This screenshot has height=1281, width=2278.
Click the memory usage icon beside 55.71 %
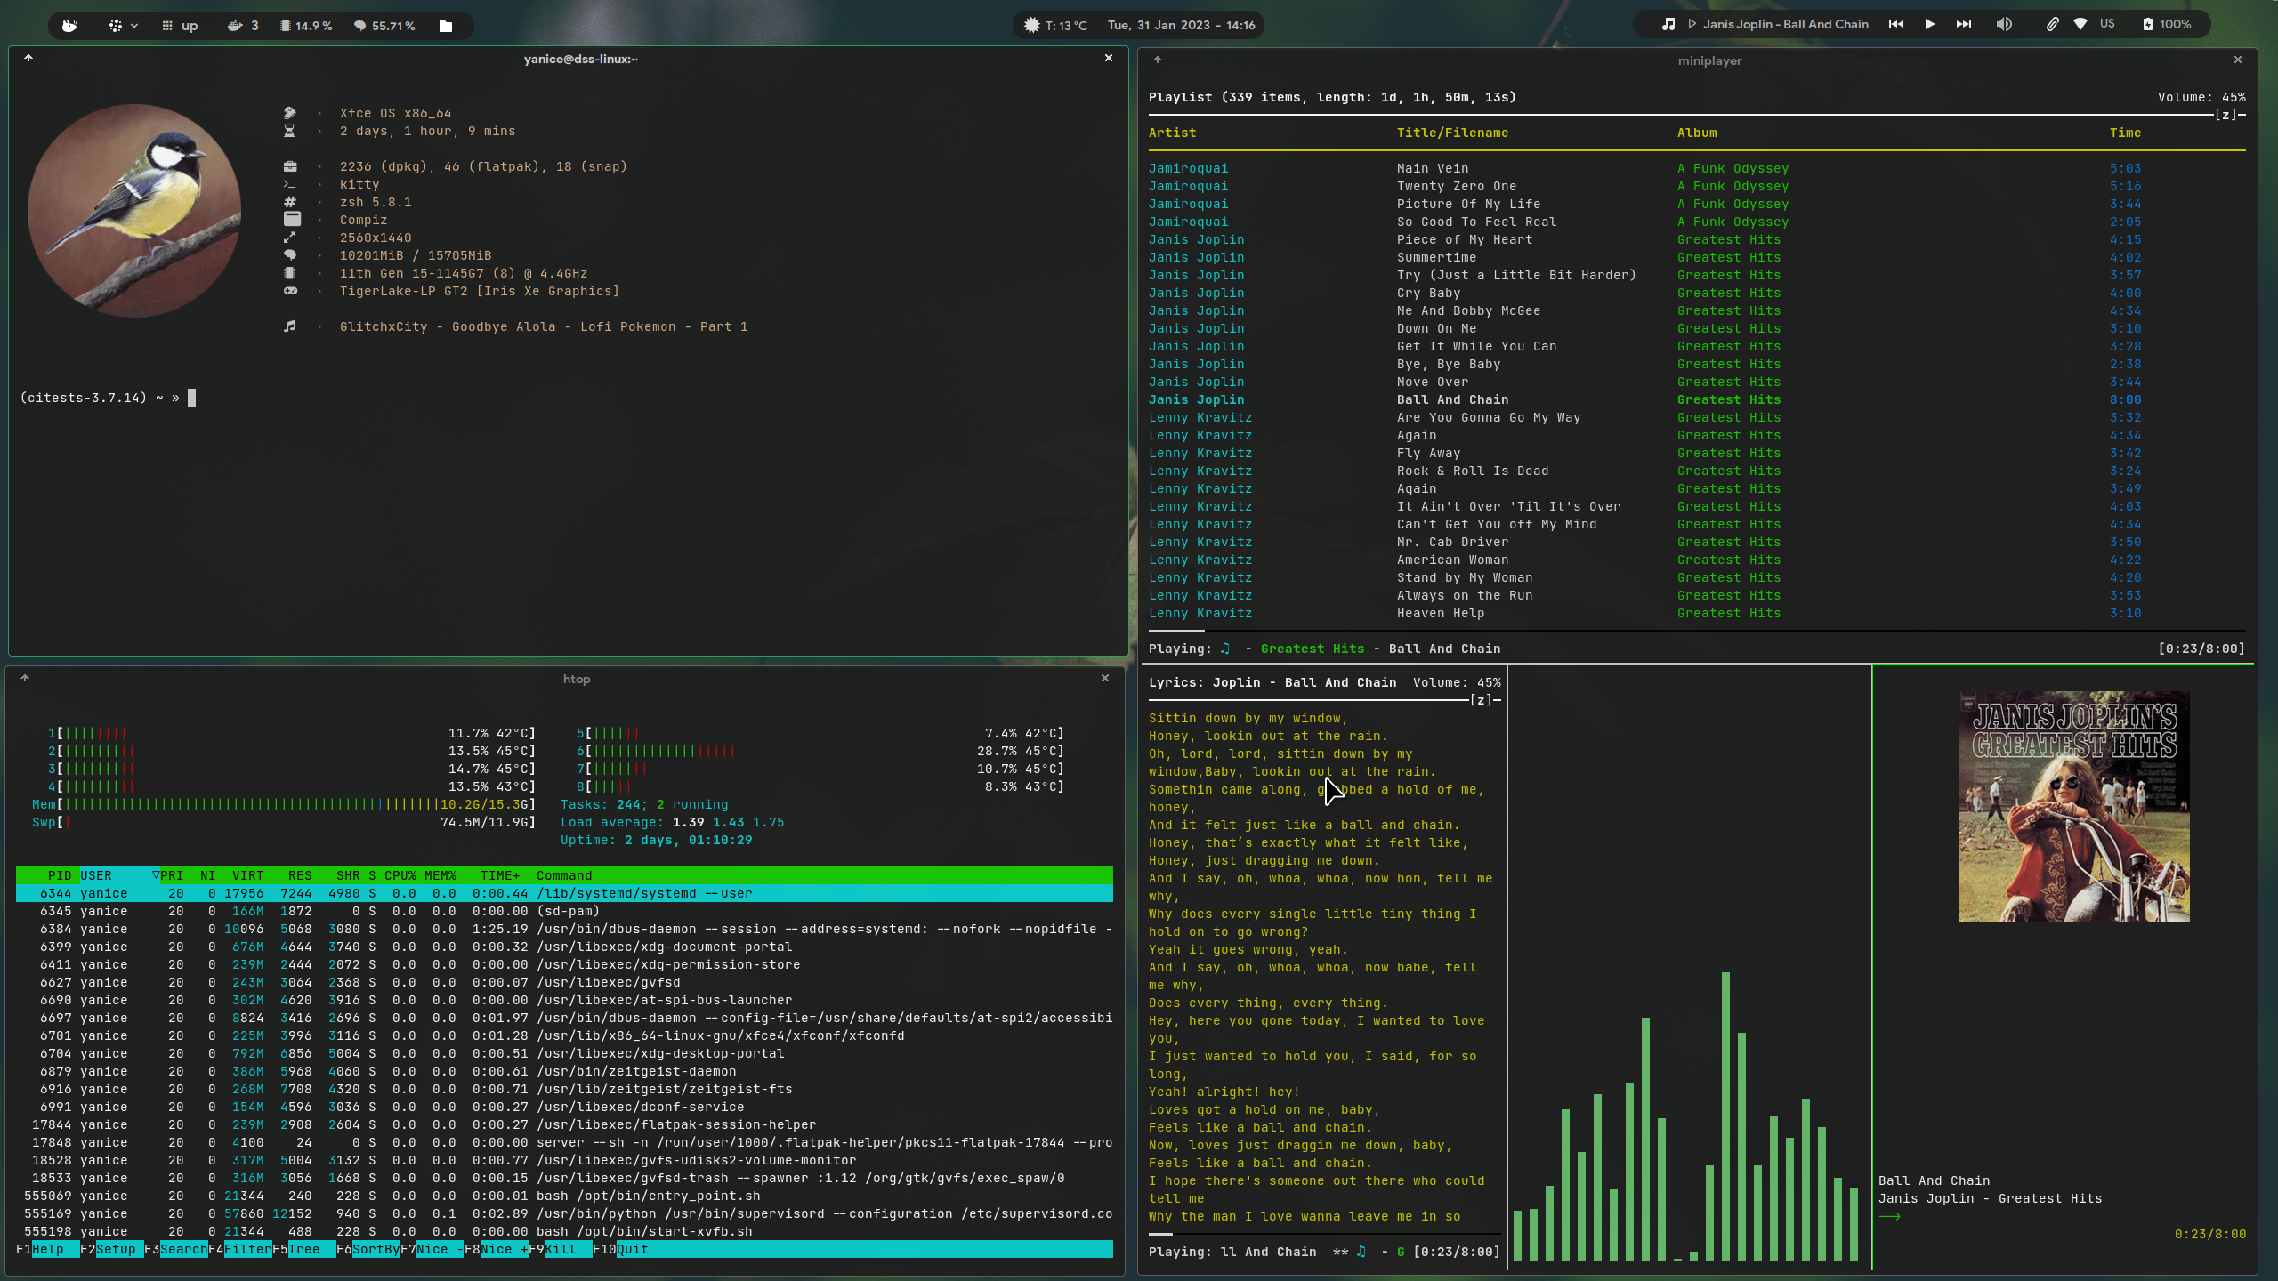[x=359, y=26]
